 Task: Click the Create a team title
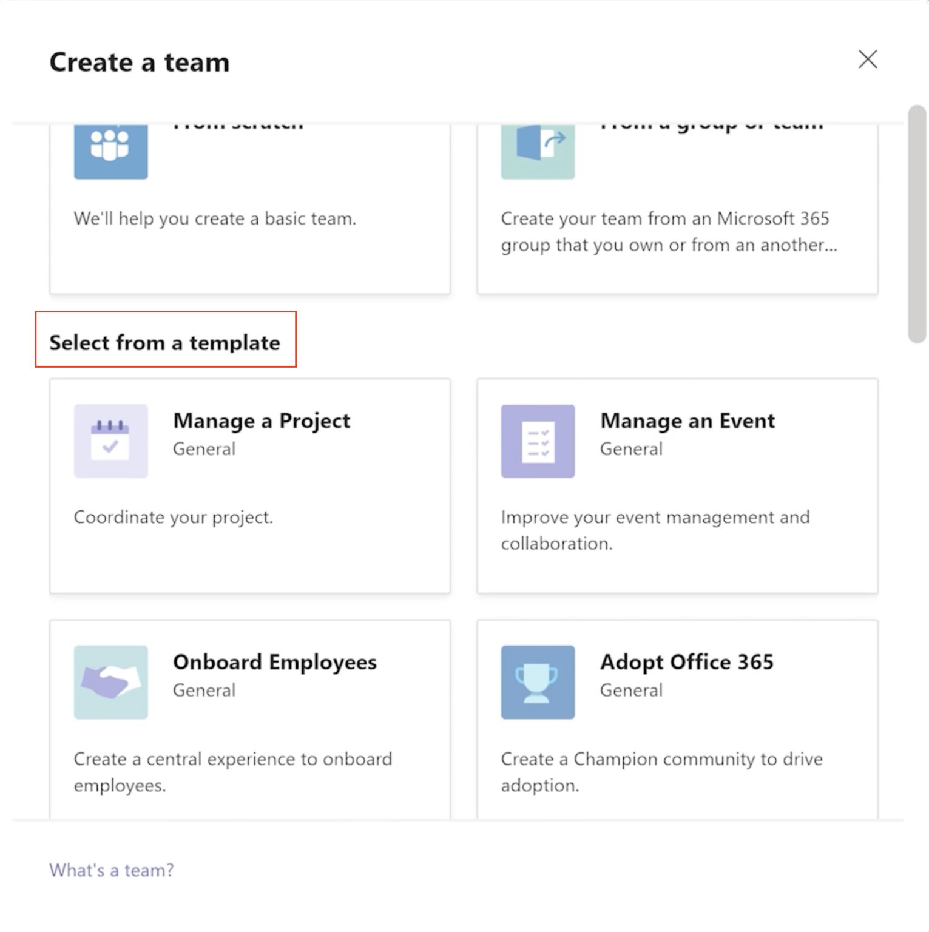click(139, 61)
